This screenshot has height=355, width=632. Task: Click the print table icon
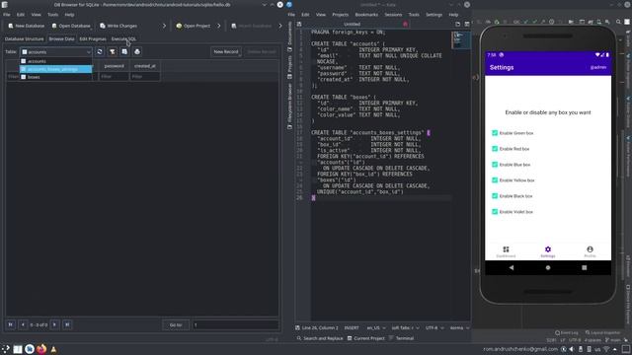click(137, 52)
